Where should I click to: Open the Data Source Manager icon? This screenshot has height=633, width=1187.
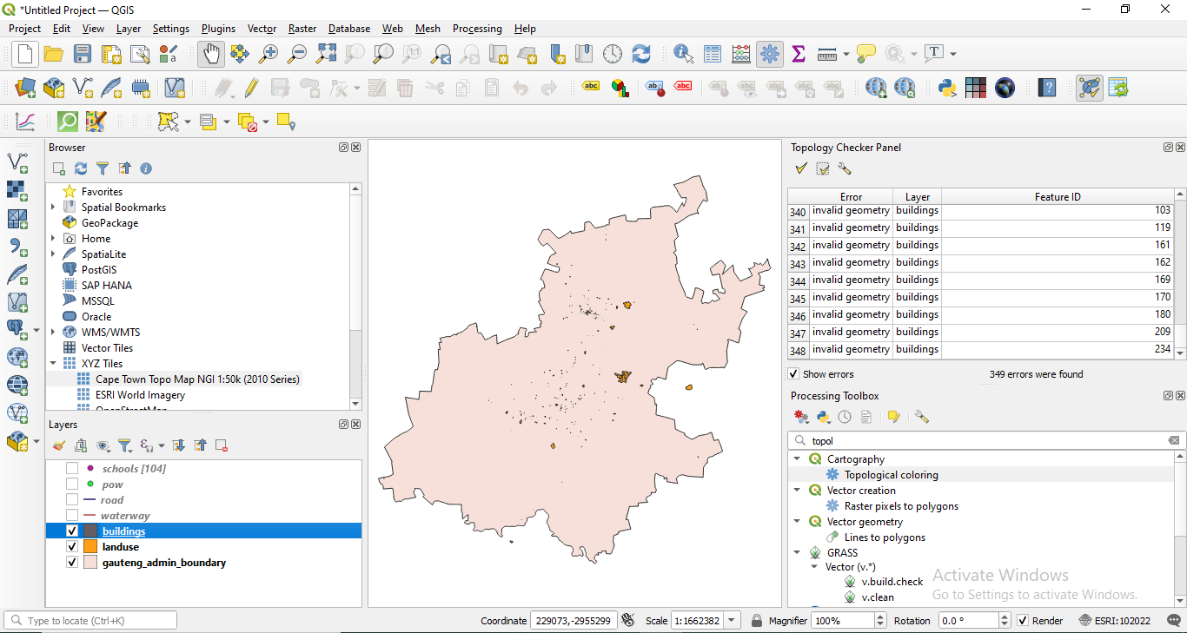click(25, 88)
